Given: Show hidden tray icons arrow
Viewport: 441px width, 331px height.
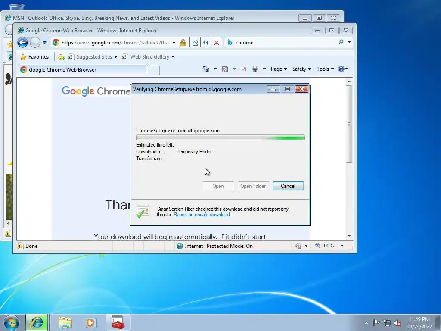Looking at the screenshot, I should (x=366, y=323).
